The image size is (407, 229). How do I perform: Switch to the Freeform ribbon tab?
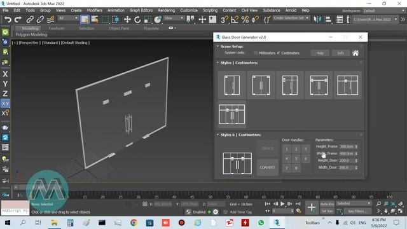(57, 28)
